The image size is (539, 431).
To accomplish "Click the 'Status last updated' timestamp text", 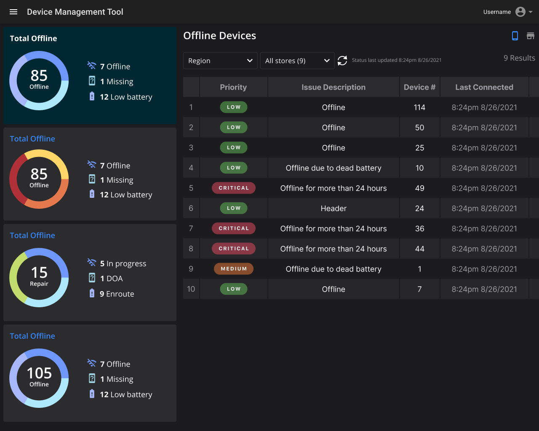I will tap(397, 60).
